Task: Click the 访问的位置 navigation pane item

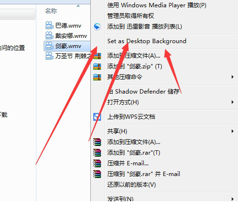Action: [x=12, y=48]
